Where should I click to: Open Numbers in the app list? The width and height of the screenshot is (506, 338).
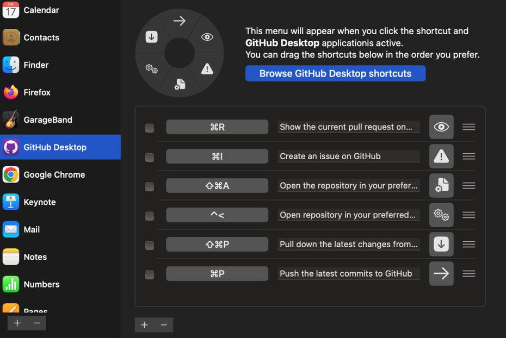[x=60, y=284]
